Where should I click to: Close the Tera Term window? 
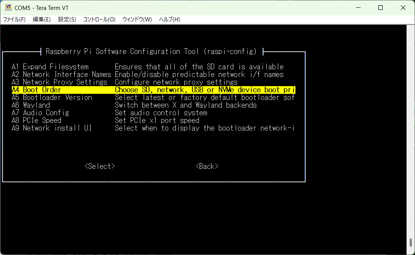403,8
